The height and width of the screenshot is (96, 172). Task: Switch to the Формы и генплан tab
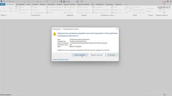point(69,5)
